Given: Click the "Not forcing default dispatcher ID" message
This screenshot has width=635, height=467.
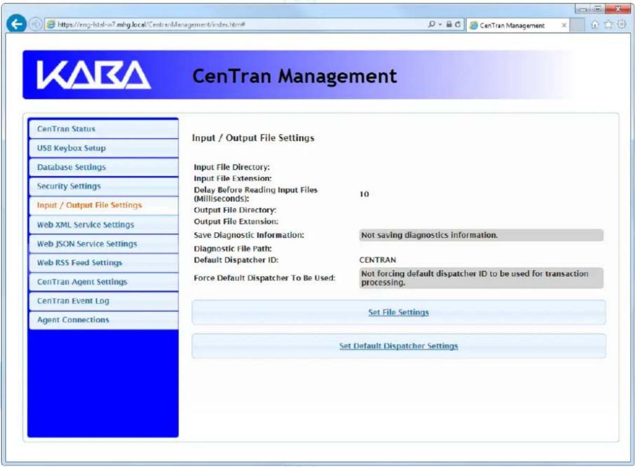Looking at the screenshot, I should coord(481,278).
